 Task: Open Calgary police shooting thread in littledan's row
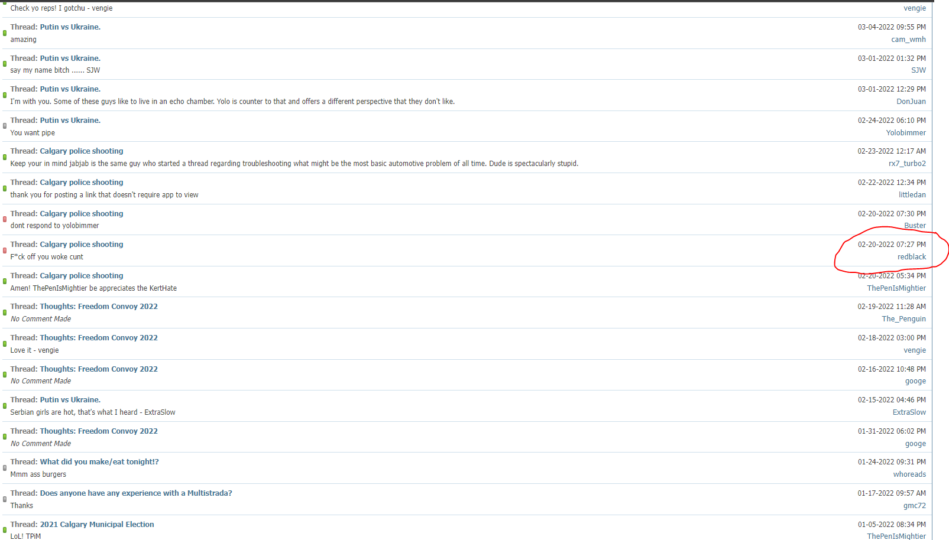pos(82,183)
